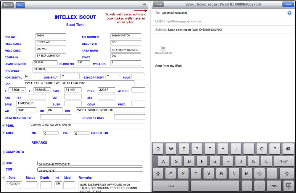Tap the P key
The height and width of the screenshot is (193, 296).
coord(275,149)
